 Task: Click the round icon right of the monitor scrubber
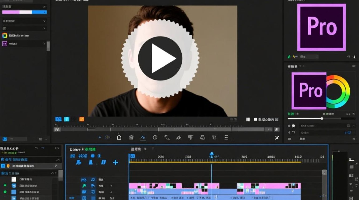[x=277, y=129]
